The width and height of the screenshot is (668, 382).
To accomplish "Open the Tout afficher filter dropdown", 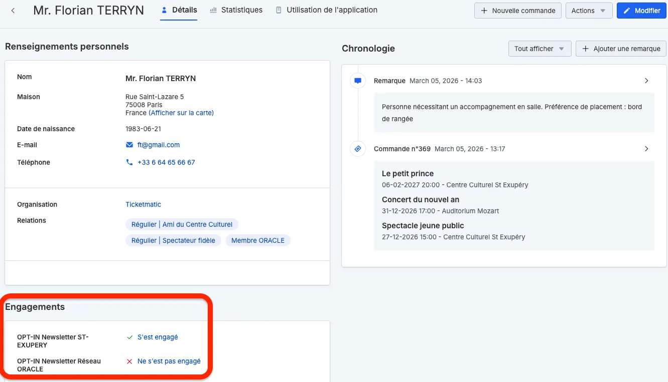I will pyautogui.click(x=540, y=49).
